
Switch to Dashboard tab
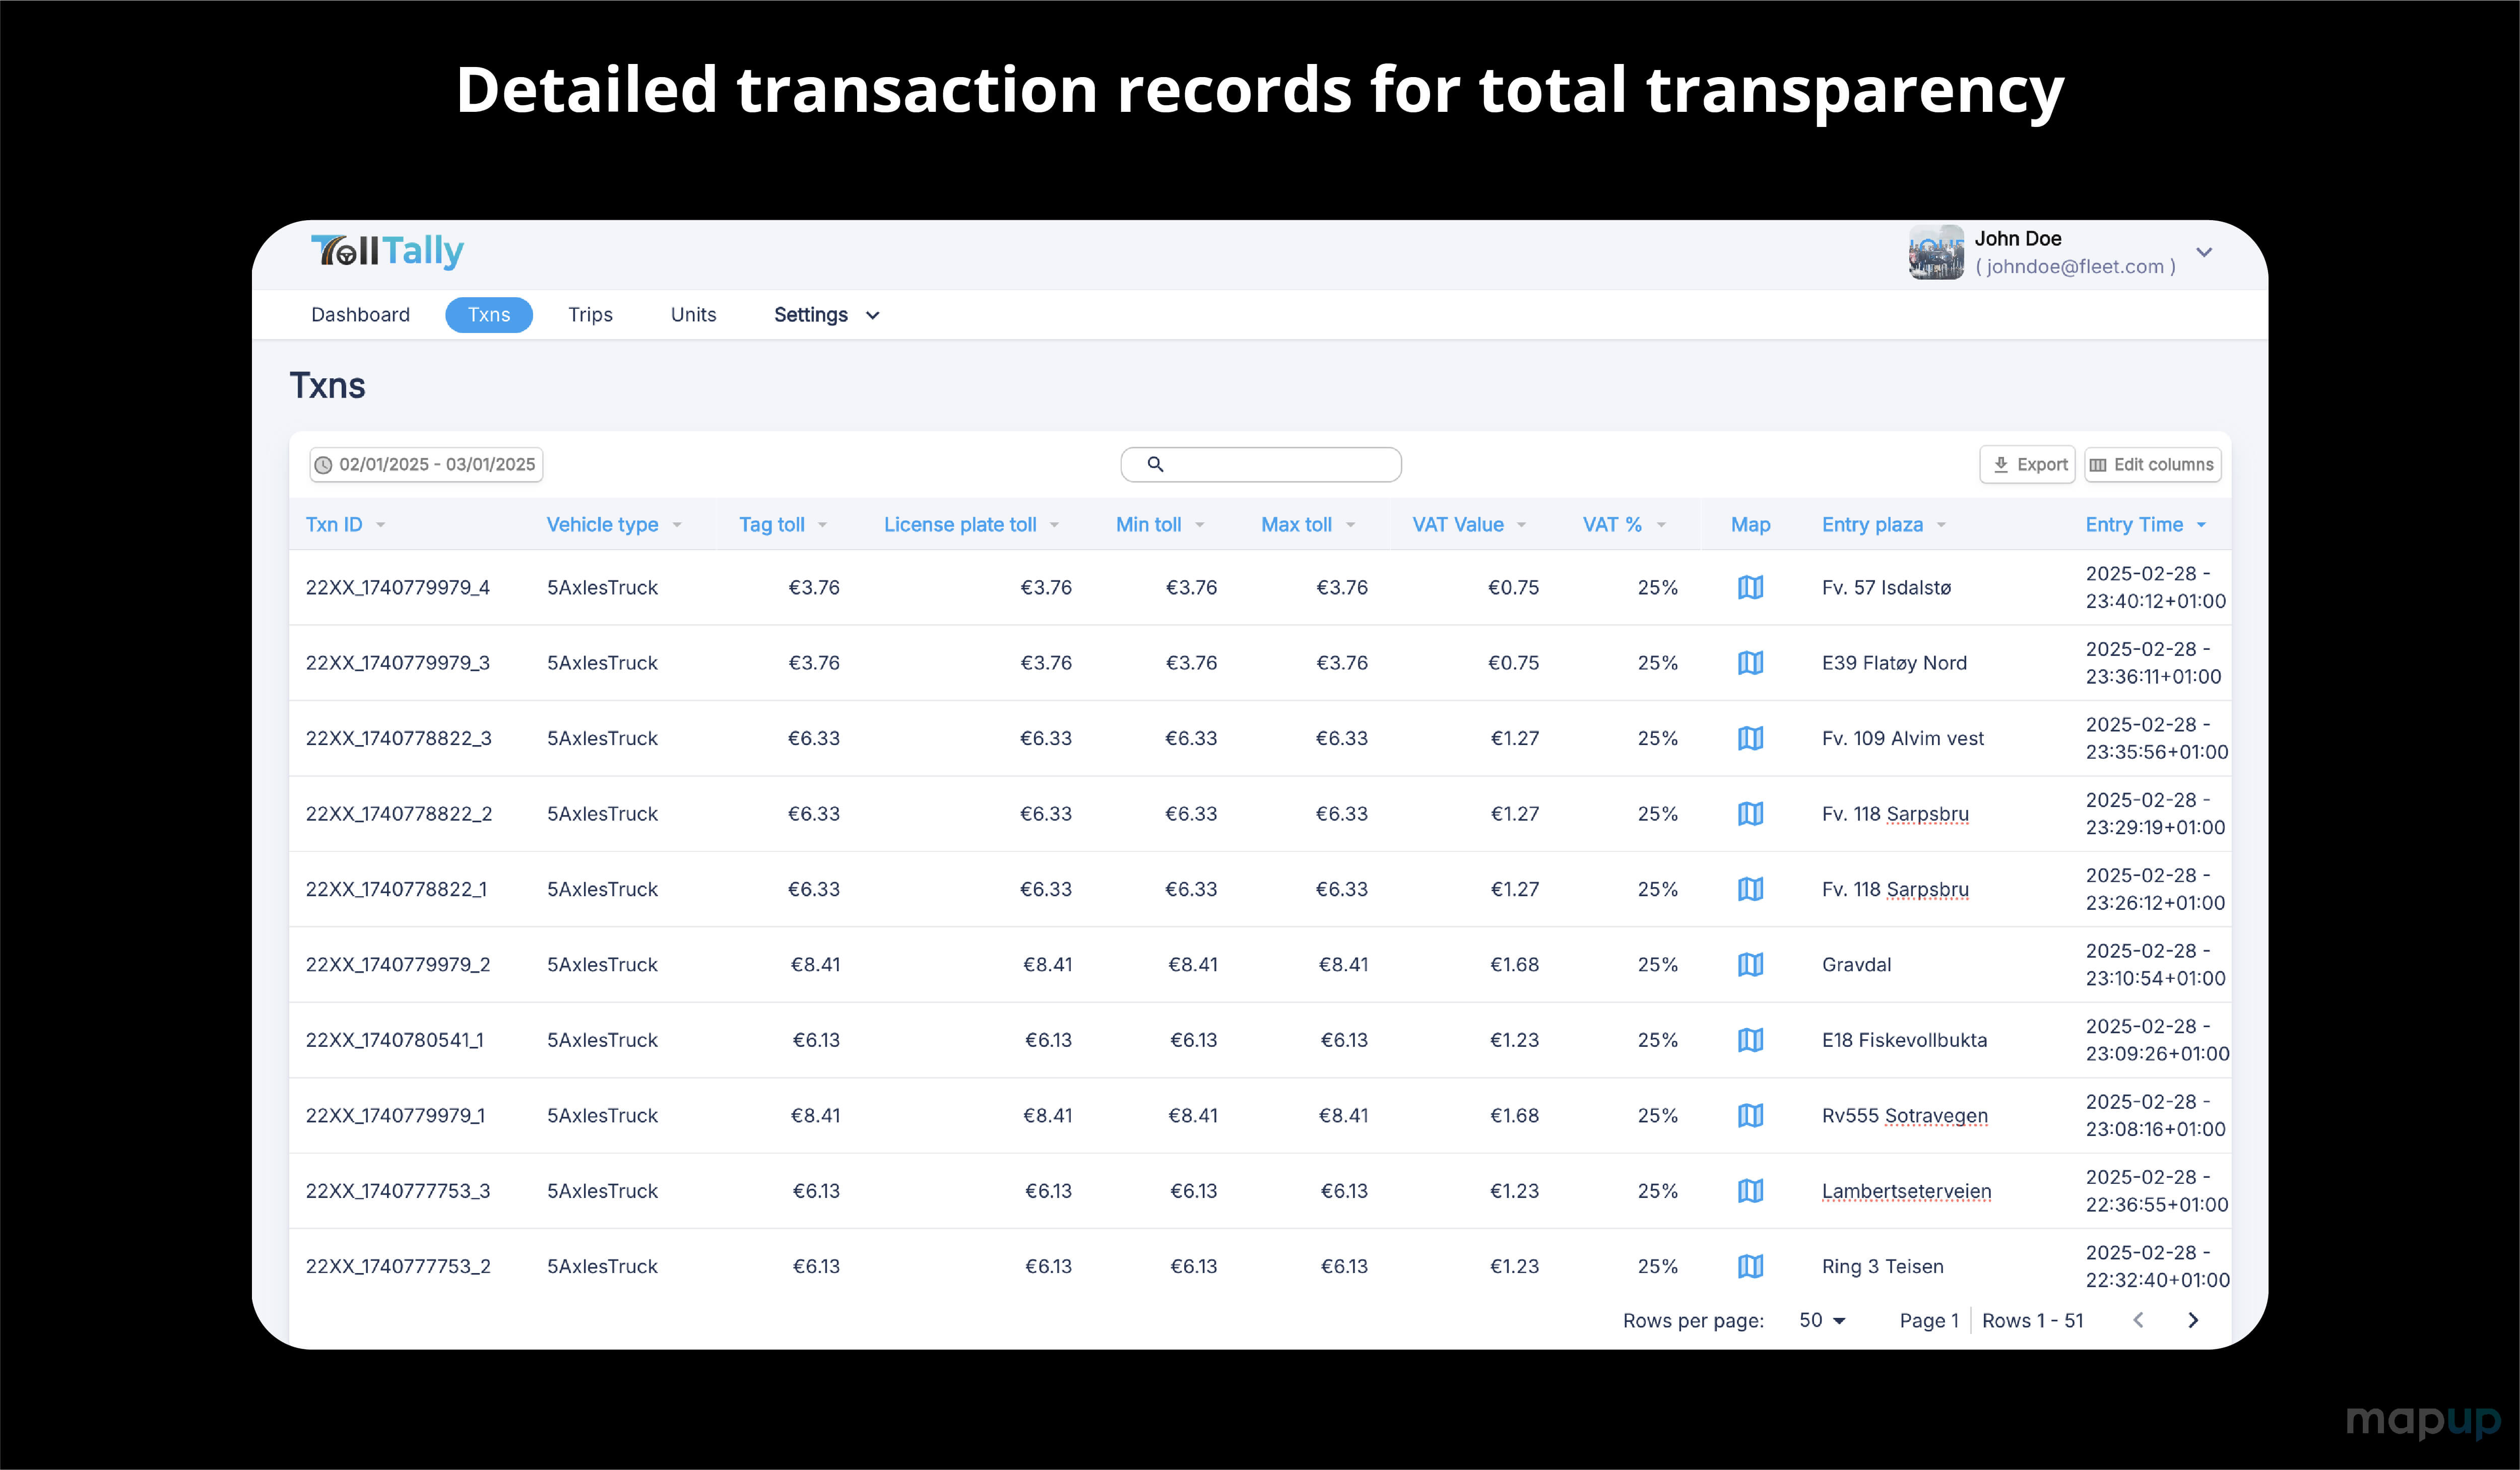(360, 315)
